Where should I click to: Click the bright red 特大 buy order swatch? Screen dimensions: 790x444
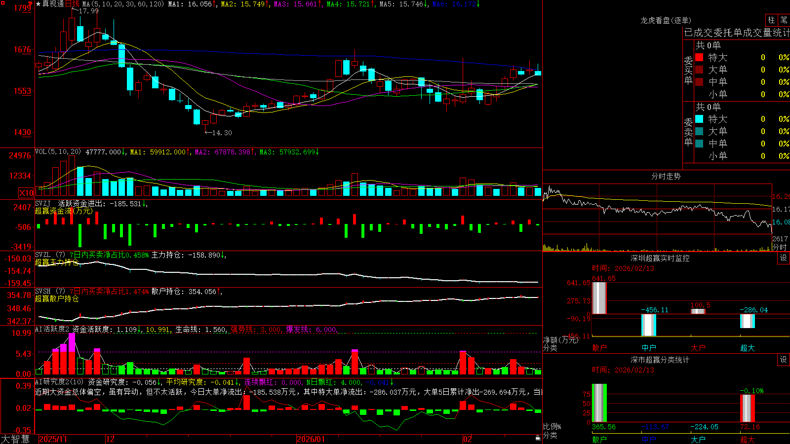699,57
